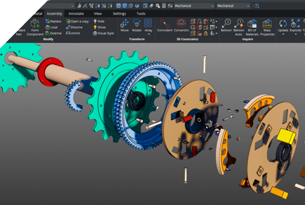Click the padlock constraint icon

pyautogui.click(x=206, y=33)
